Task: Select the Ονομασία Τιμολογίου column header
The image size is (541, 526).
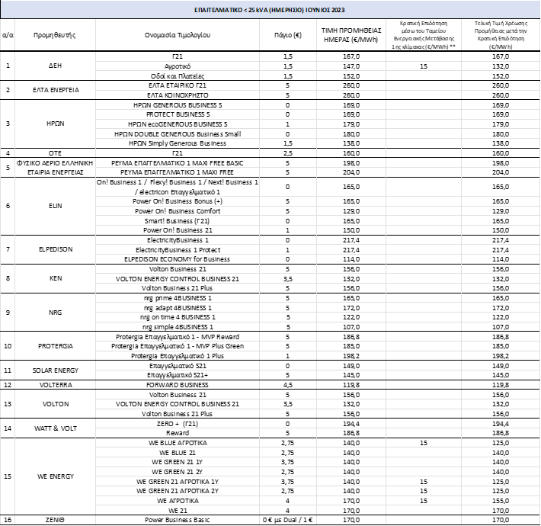Action: (178, 35)
